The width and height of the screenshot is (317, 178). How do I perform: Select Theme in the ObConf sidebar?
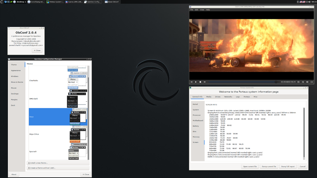pyautogui.click(x=14, y=64)
